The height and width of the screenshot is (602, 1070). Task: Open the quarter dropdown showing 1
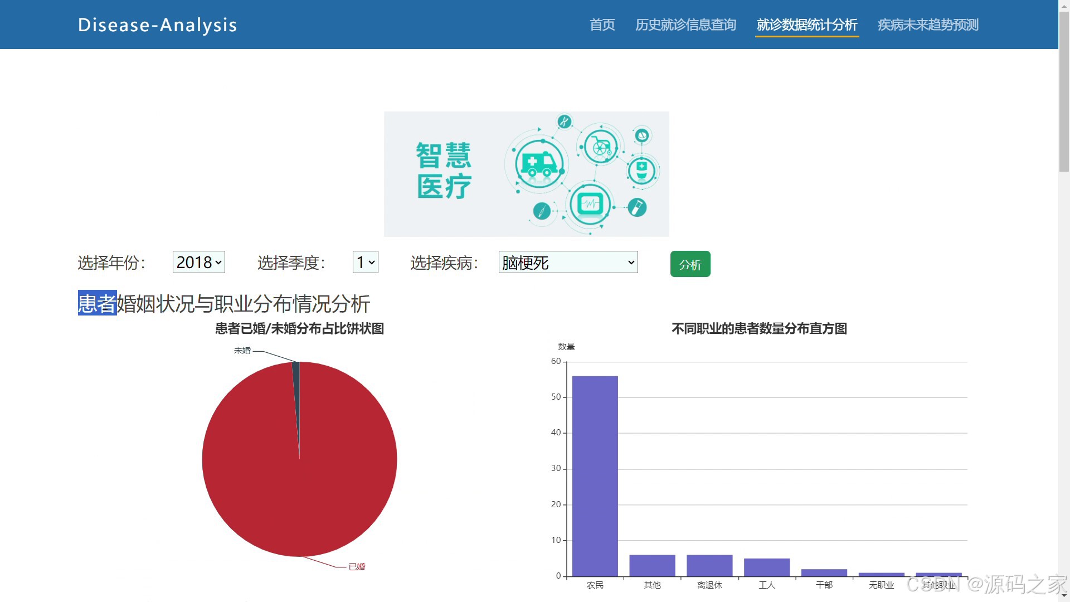(x=366, y=262)
